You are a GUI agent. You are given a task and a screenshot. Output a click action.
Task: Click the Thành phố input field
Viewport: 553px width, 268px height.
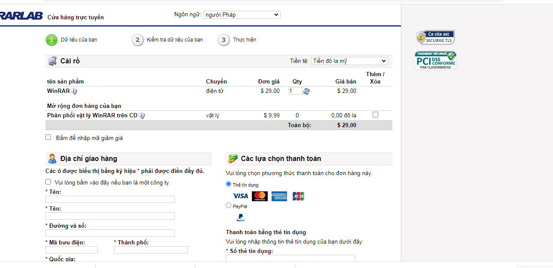[151, 250]
